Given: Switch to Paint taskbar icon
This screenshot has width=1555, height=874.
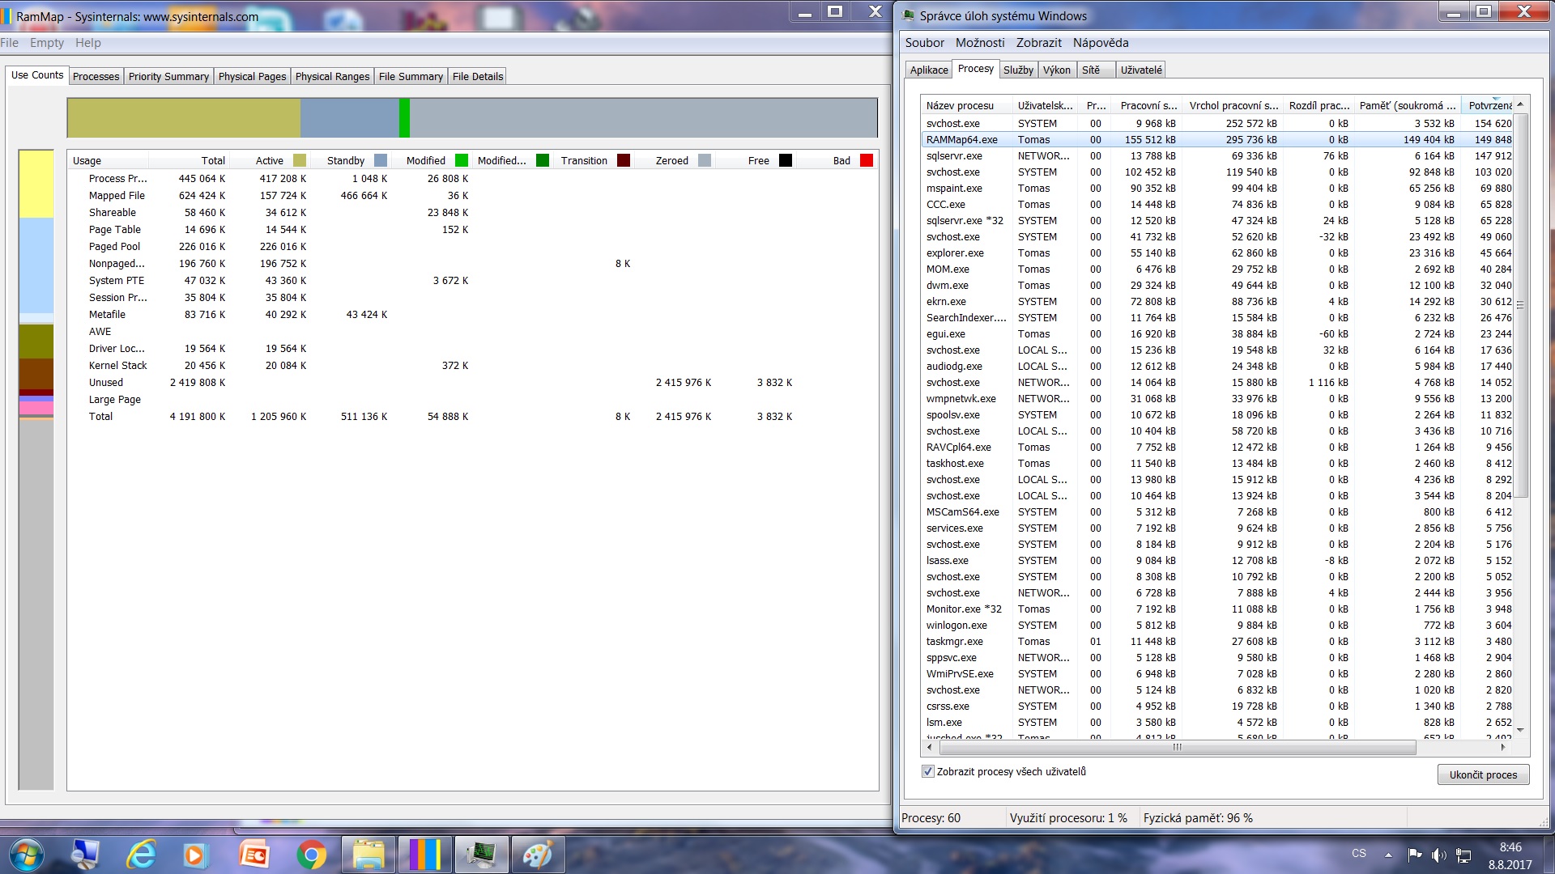Looking at the screenshot, I should 538,855.
